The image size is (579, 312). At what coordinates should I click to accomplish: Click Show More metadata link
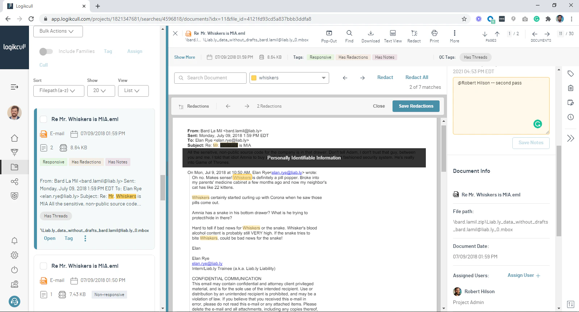(185, 57)
